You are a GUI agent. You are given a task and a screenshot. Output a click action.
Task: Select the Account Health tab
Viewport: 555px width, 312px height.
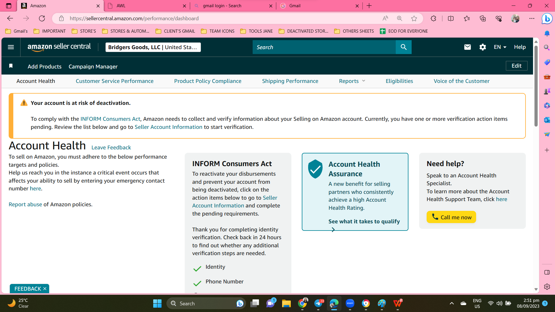pyautogui.click(x=36, y=81)
